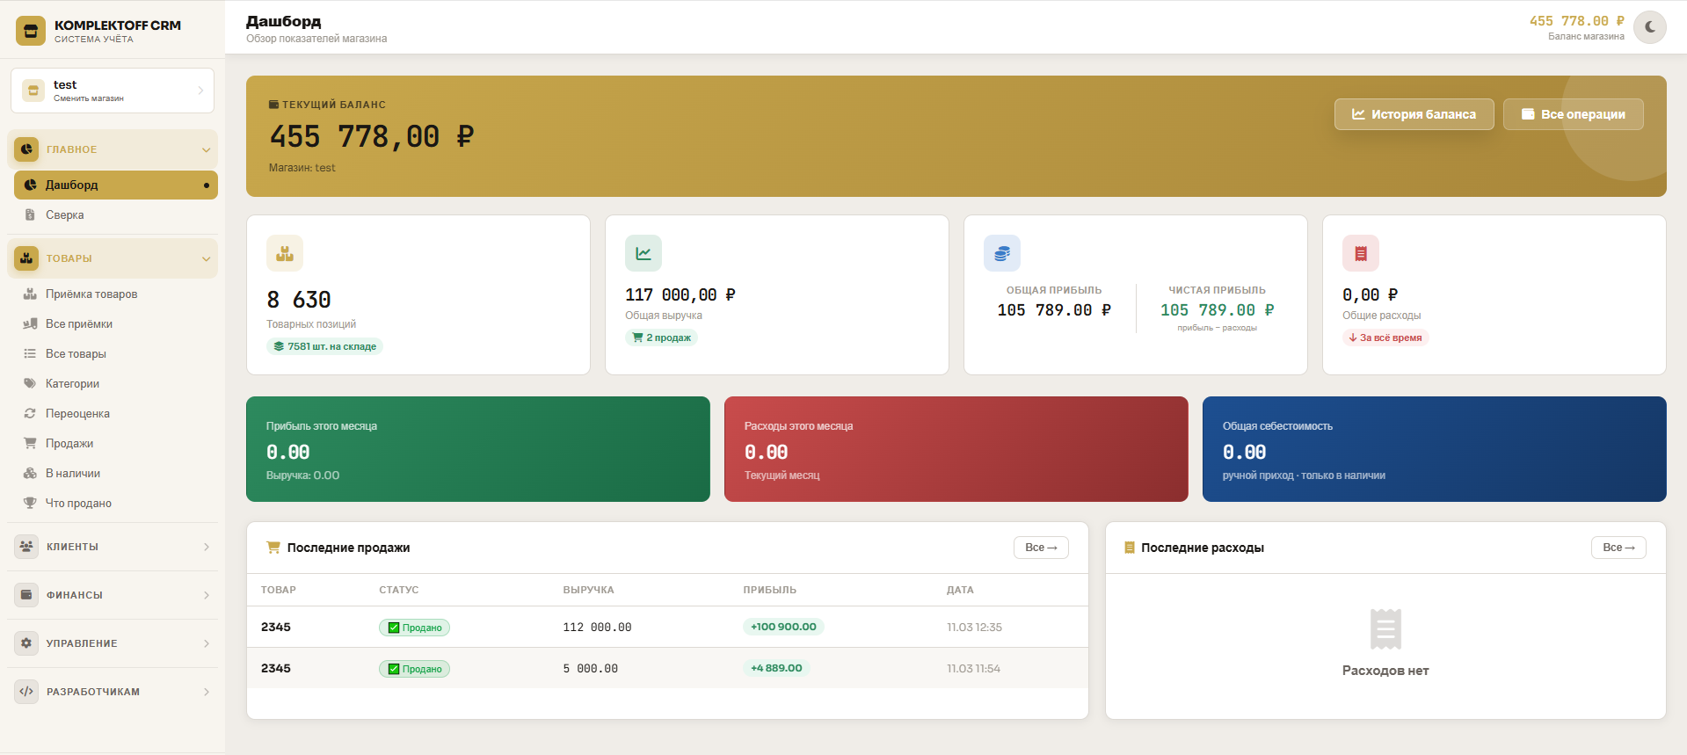This screenshot has height=755, width=1687.
Task: Open the Дашборд menu item
Action: [116, 185]
